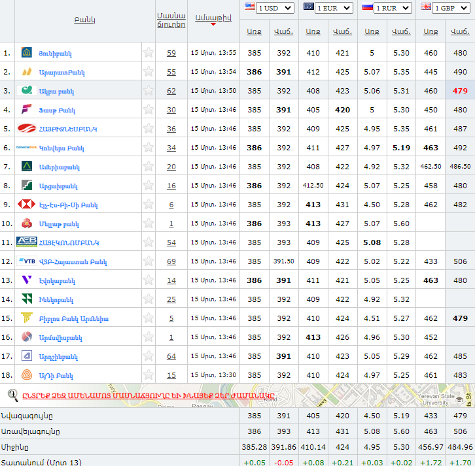The height and width of the screenshot is (466, 475).
Task: Sort by Մասնաճյուղեր column header
Action: coord(171,20)
